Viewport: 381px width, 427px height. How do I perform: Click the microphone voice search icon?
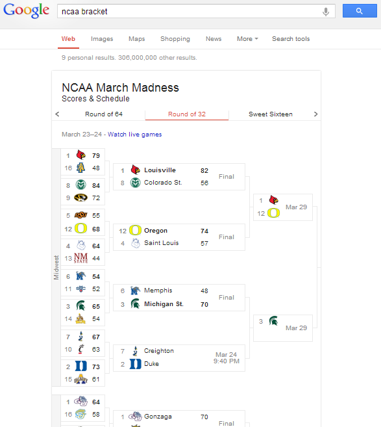pos(326,12)
